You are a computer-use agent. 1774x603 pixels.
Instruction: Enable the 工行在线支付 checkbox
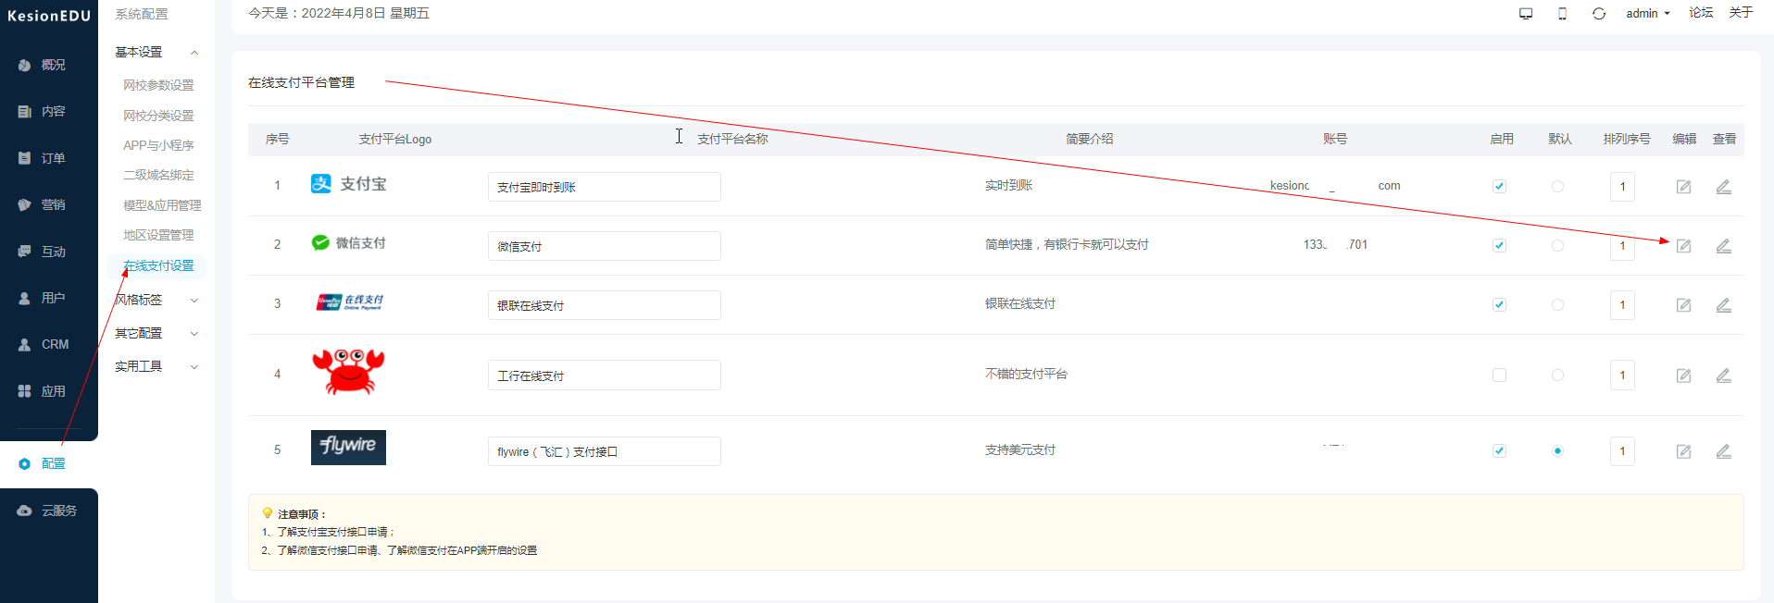tap(1499, 375)
